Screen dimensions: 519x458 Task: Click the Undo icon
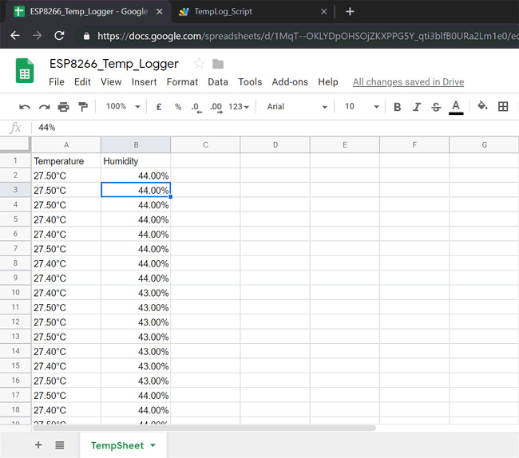pyautogui.click(x=25, y=107)
